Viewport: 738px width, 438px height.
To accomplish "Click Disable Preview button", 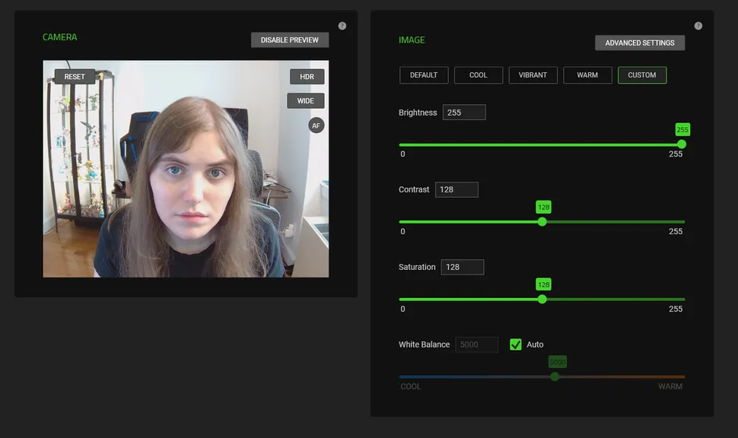I will 290,40.
